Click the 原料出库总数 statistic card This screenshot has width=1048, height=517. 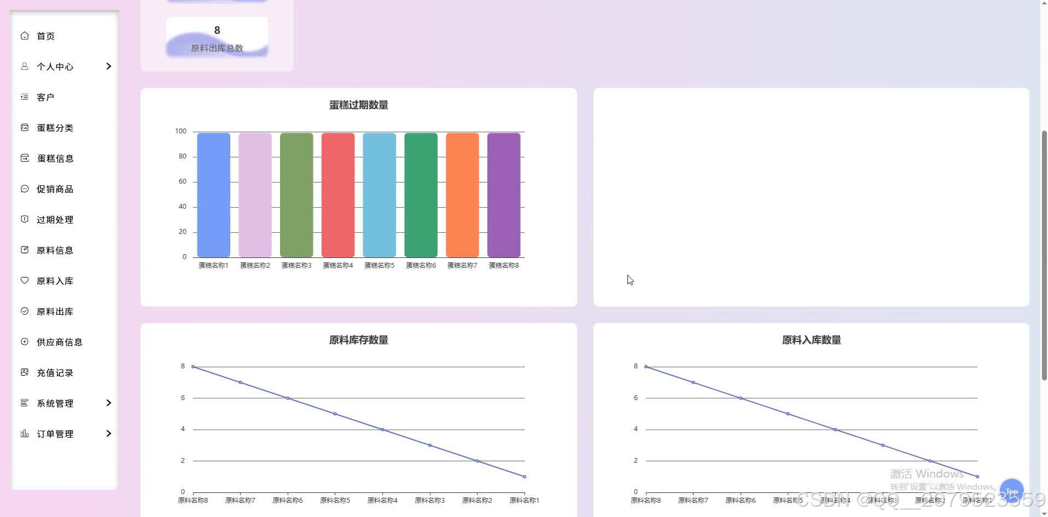pos(217,37)
